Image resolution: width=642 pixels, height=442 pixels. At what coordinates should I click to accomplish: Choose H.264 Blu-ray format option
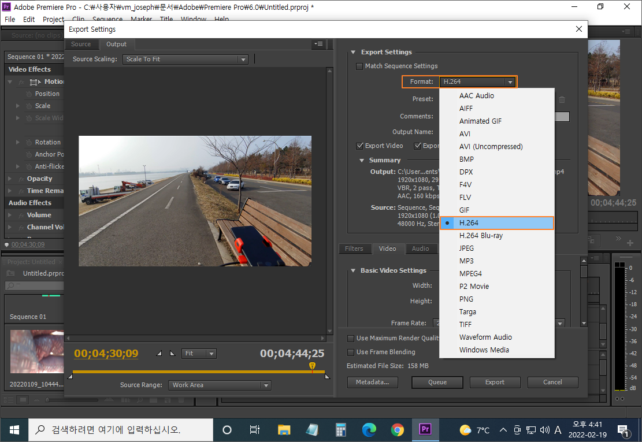click(497, 236)
